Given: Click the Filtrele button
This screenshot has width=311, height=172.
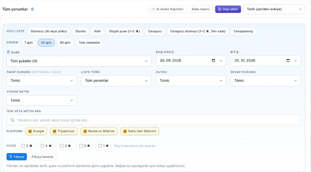Looking at the screenshot, I should click(17, 157).
